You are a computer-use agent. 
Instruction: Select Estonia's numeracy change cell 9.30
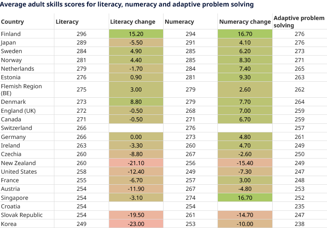[244, 77]
